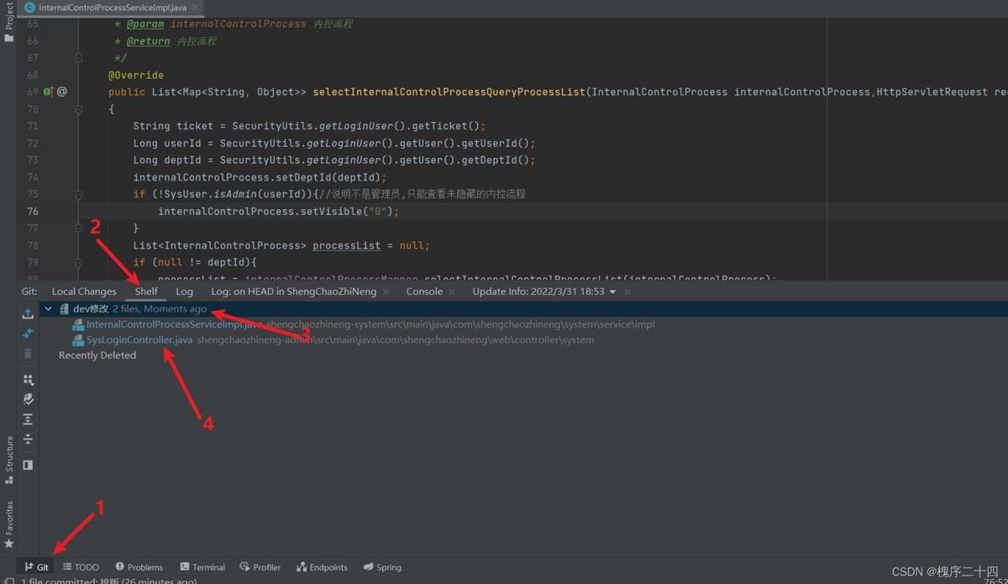Open the Update Info tab dropdown arrow
Viewport: 1008px width, 584px height.
[x=612, y=292]
